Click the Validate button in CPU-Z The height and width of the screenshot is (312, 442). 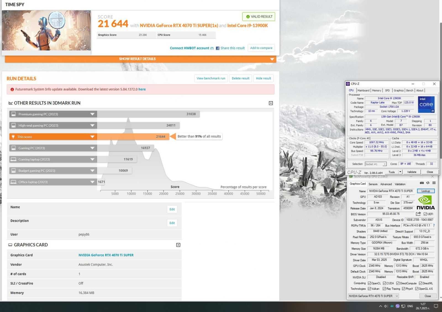pyautogui.click(x=412, y=172)
